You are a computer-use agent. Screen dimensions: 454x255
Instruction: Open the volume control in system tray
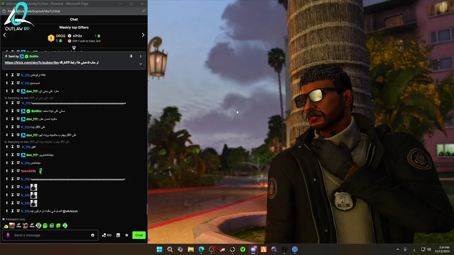429,249
